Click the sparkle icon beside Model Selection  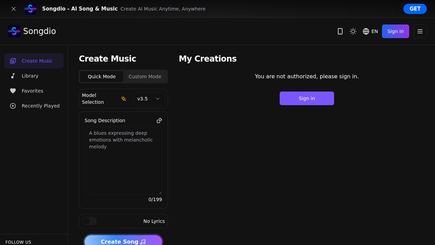(123, 99)
